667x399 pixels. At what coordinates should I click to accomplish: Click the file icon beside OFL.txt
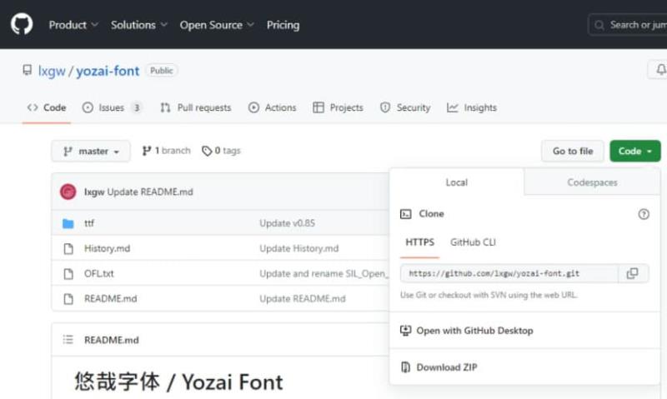[68, 274]
